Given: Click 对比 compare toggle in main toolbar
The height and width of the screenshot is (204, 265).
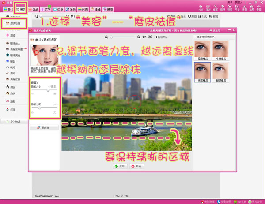Looking at the screenshot, I should pos(202,16).
